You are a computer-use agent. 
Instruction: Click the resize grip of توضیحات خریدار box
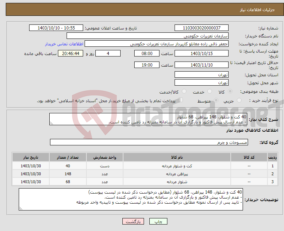coord(21,208)
